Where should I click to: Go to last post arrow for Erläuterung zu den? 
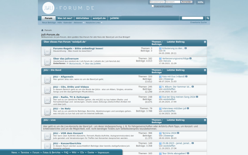(186, 48)
